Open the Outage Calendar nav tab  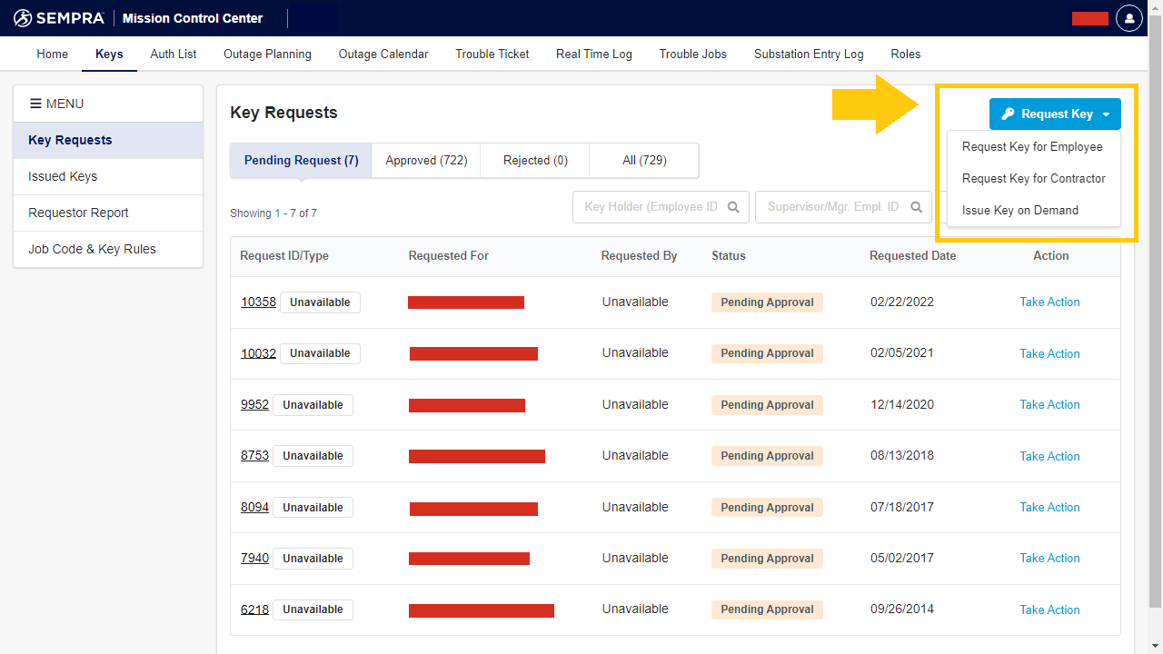(x=383, y=54)
